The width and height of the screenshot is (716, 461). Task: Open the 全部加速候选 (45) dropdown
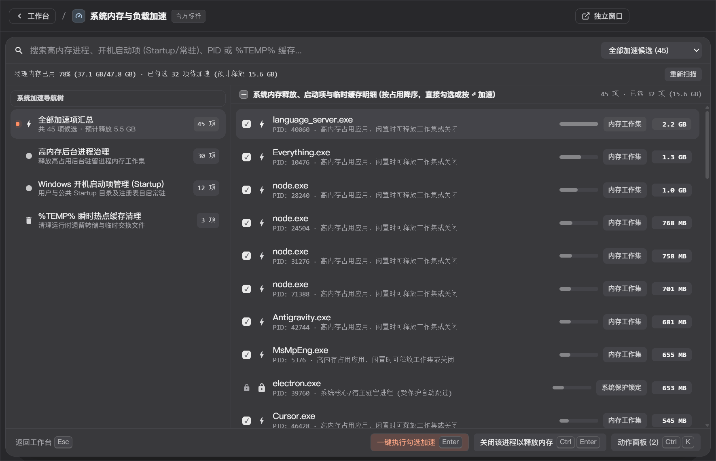pyautogui.click(x=651, y=51)
